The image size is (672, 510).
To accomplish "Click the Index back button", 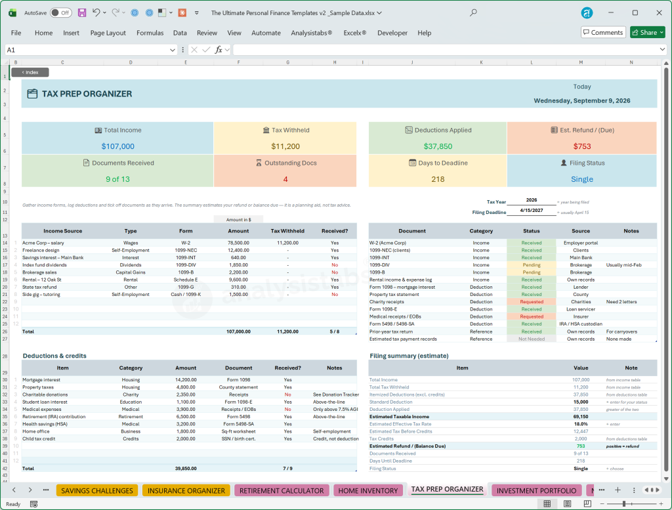I will pyautogui.click(x=30, y=72).
